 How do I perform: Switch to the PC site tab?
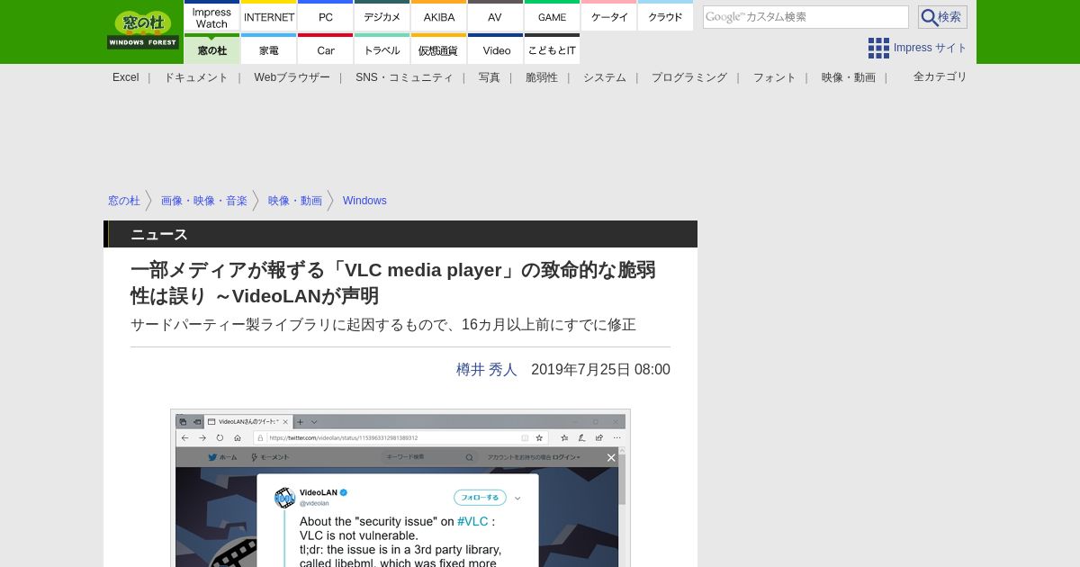coord(326,17)
